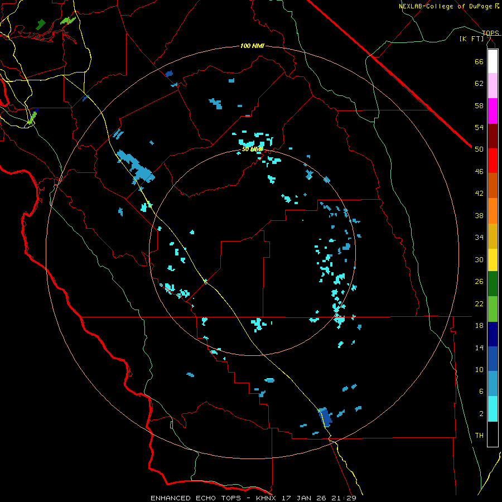This screenshot has height=502, width=502.
Task: Click the "62" legend value
Action: point(479,84)
